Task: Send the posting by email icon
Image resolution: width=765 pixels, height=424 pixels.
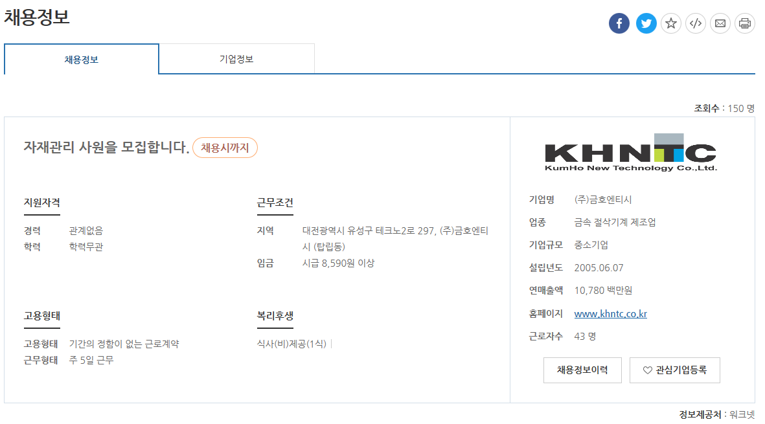Action: pyautogui.click(x=720, y=23)
